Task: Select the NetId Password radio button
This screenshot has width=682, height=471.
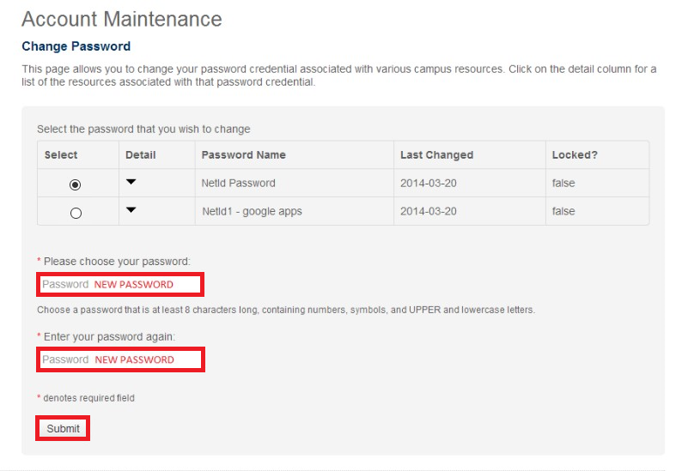Action: [76, 184]
